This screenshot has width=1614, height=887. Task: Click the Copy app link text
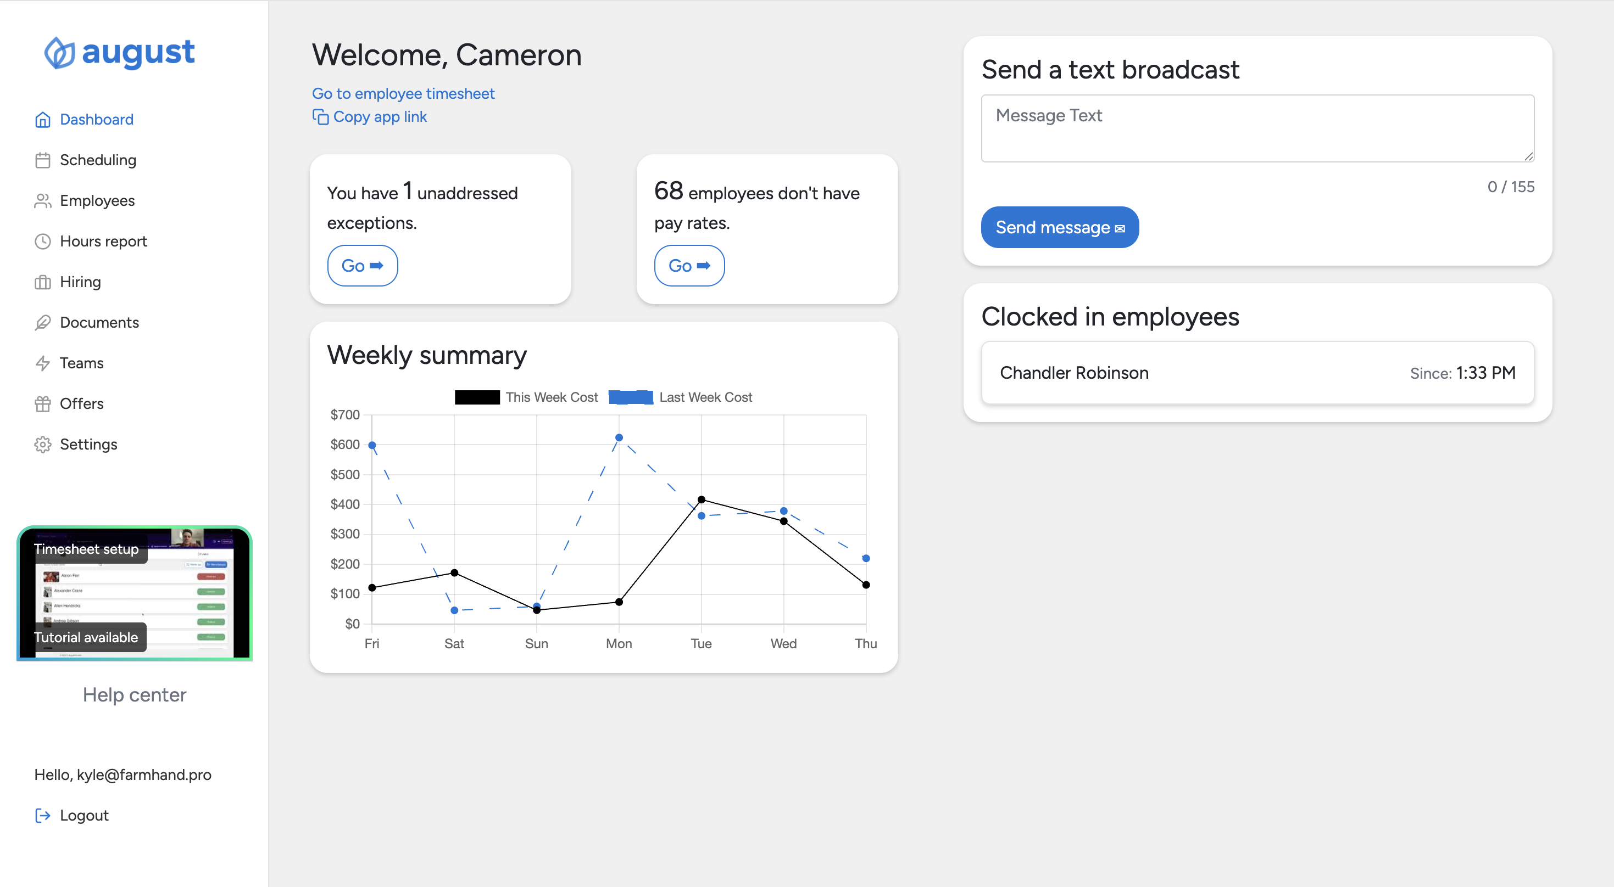tap(380, 117)
